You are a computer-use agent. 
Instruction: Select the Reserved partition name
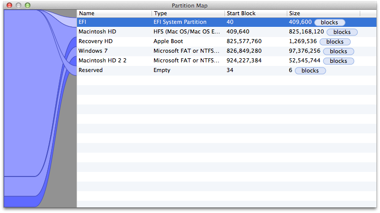[x=91, y=70]
